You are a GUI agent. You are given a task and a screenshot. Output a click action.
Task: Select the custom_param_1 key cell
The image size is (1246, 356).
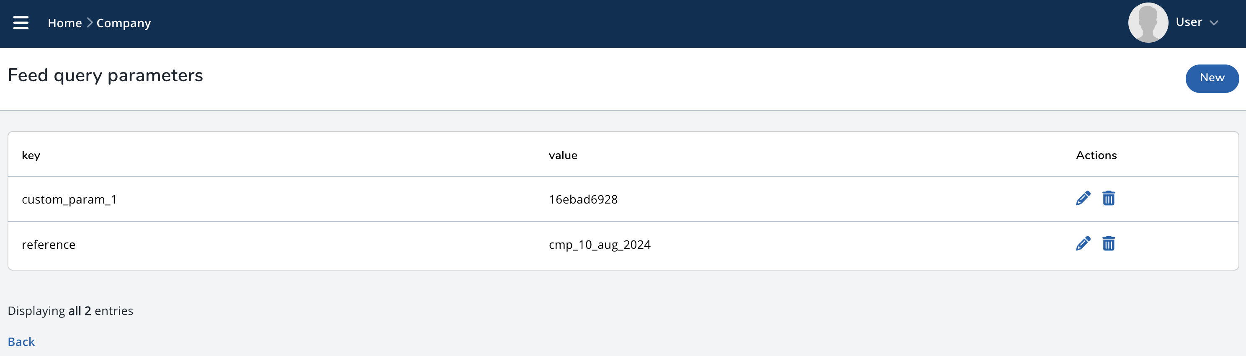[69, 199]
